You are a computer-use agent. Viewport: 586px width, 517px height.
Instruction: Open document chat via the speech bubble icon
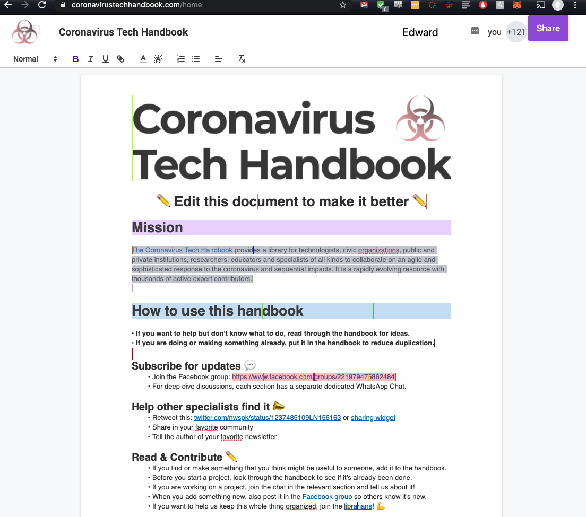pyautogui.click(x=474, y=32)
